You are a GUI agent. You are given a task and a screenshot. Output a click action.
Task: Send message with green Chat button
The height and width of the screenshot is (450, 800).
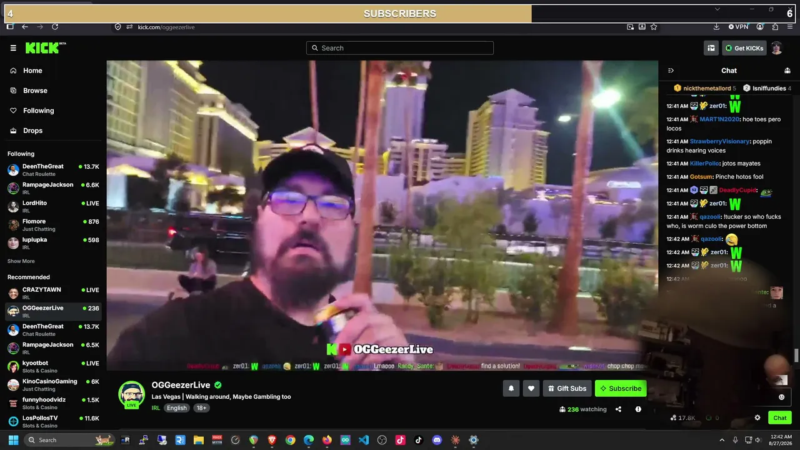point(780,417)
